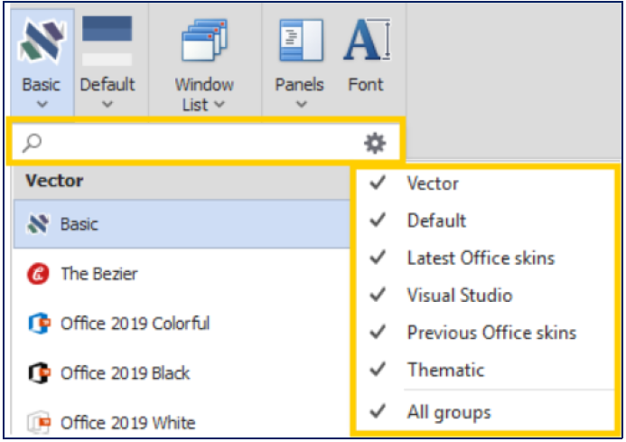Viewport: 626px width, 442px height.
Task: Toggle the Latest Office skins checkmark
Action: (x=378, y=258)
